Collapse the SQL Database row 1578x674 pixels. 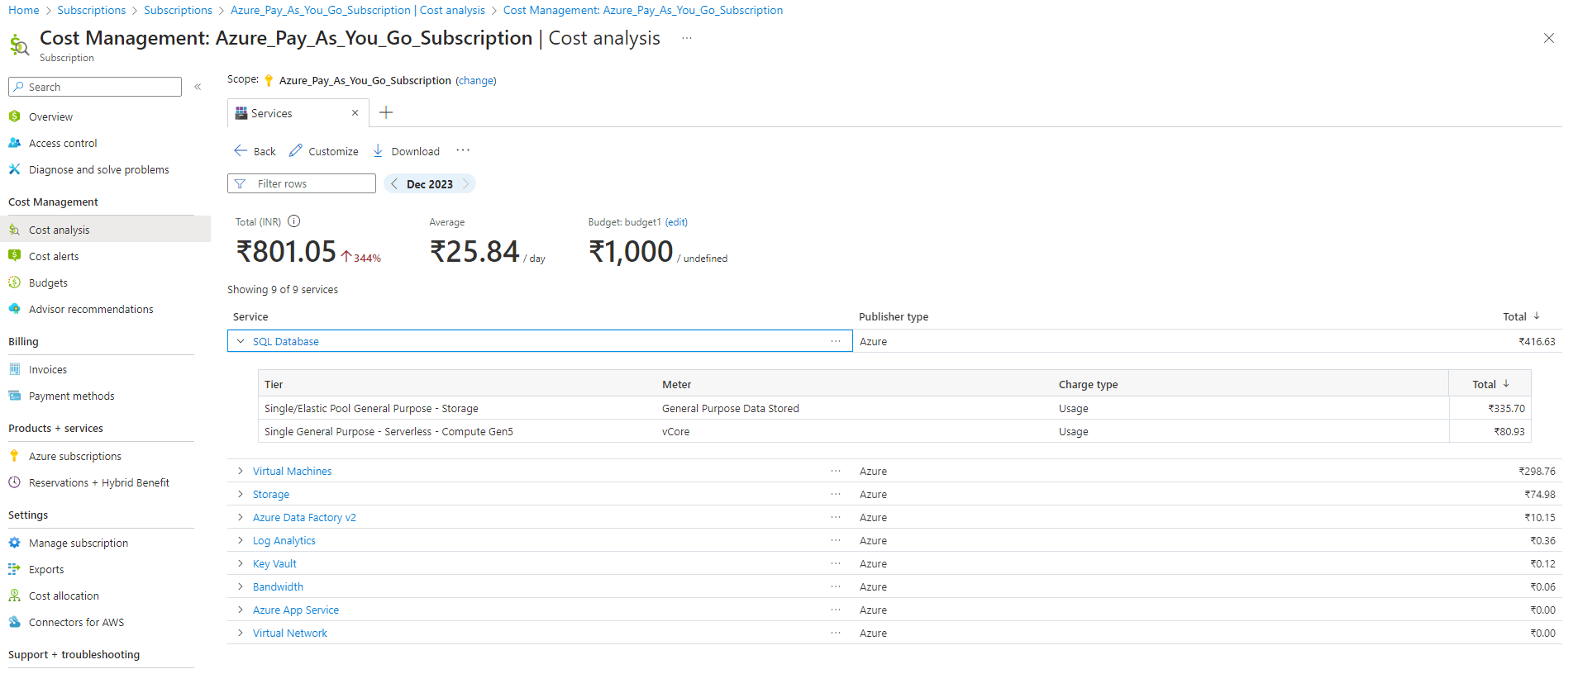[241, 341]
